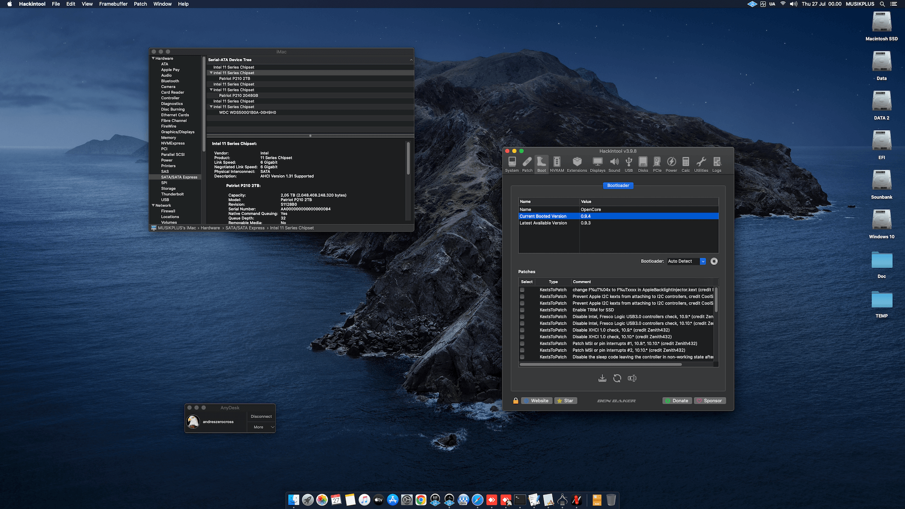905x509 pixels.
Task: Select Patriot P210 2048GB in device tree
Action: (x=239, y=96)
